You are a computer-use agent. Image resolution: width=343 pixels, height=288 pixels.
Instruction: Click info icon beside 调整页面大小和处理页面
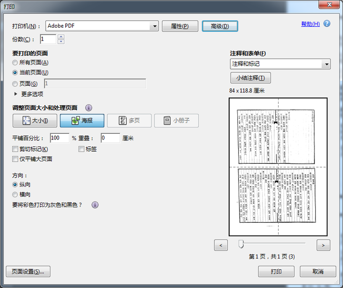tap(89, 108)
